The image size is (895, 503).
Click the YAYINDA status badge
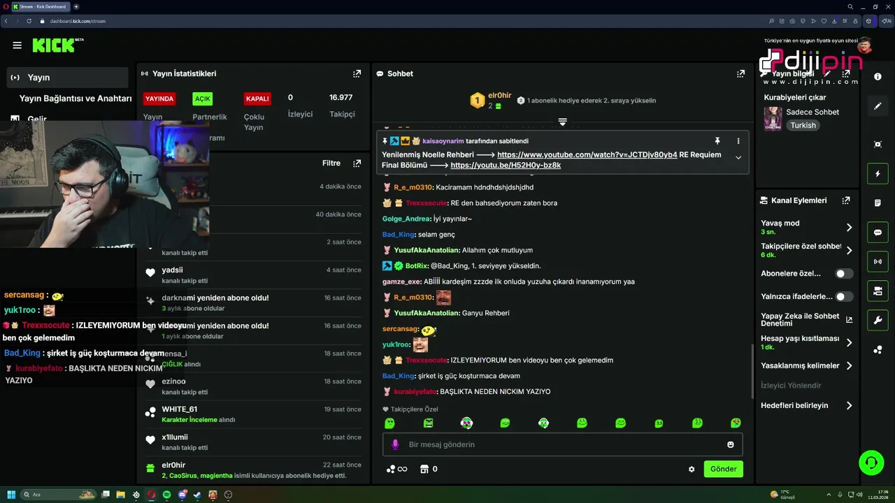[x=159, y=99]
